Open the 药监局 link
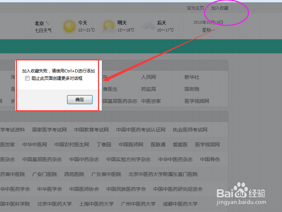This screenshot has height=212, width=282. 148,89
